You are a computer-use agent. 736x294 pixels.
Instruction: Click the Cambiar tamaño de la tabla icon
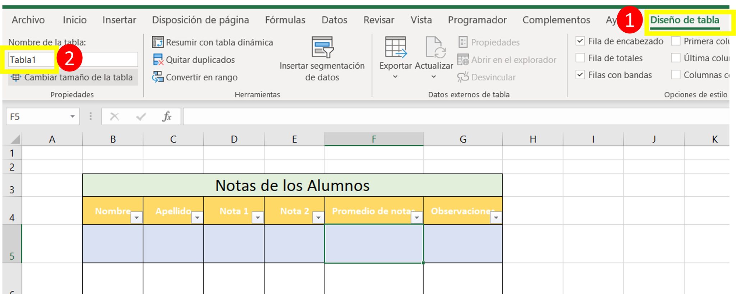15,77
